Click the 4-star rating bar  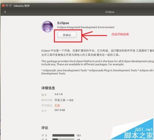[63, 139]
